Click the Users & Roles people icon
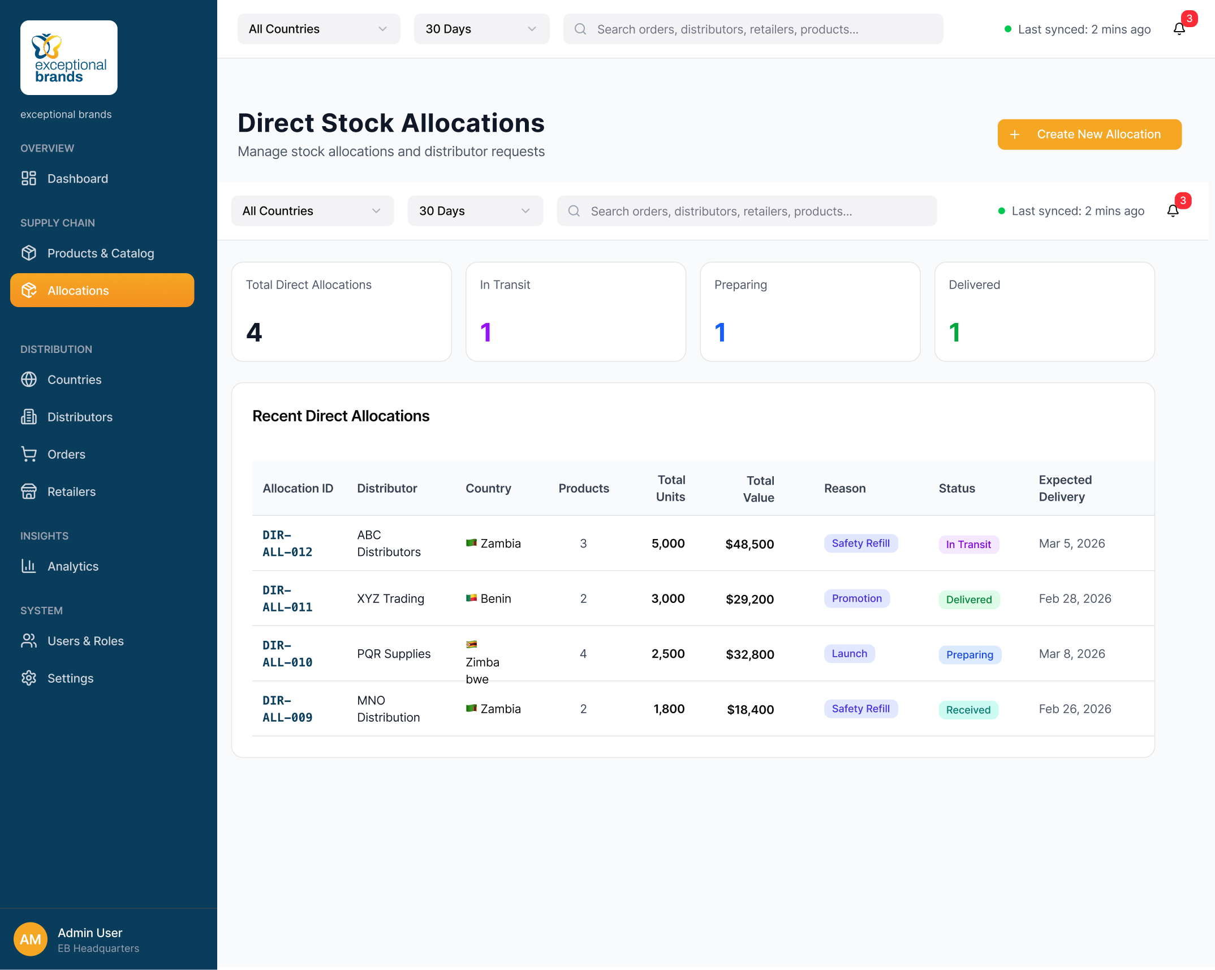 (29, 641)
